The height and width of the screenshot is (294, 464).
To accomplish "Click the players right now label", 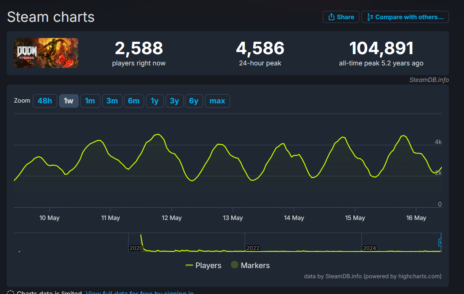I will point(139,63).
